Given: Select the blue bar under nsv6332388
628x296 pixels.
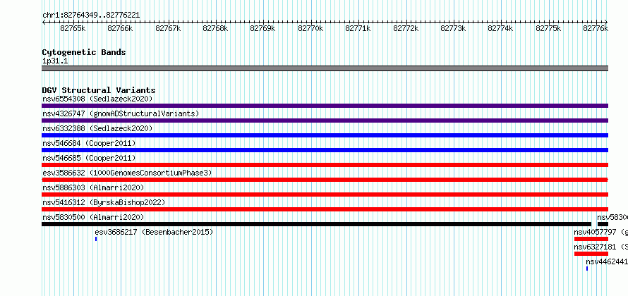Looking at the screenshot, I should pos(325,135).
